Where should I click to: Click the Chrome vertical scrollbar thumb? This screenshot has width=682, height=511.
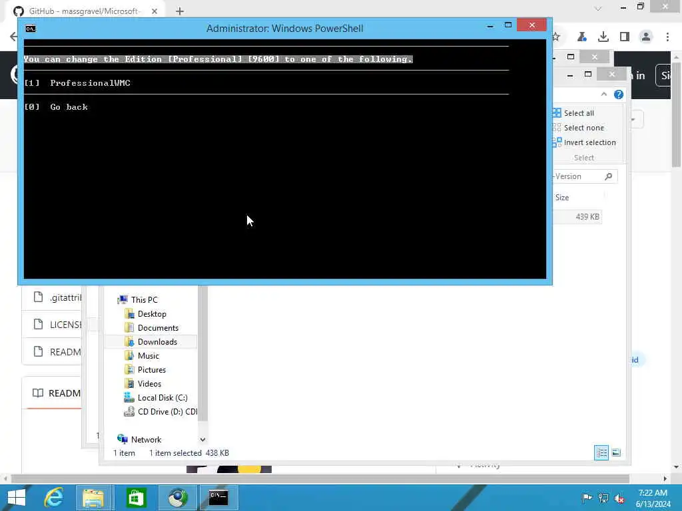click(676, 114)
